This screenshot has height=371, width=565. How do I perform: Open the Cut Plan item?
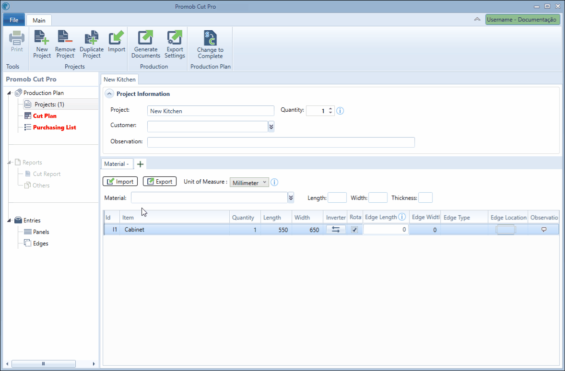click(x=45, y=116)
